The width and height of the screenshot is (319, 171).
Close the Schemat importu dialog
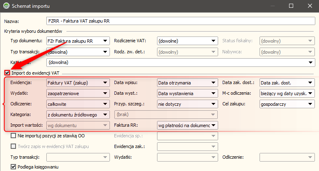pyautogui.click(x=310, y=6)
